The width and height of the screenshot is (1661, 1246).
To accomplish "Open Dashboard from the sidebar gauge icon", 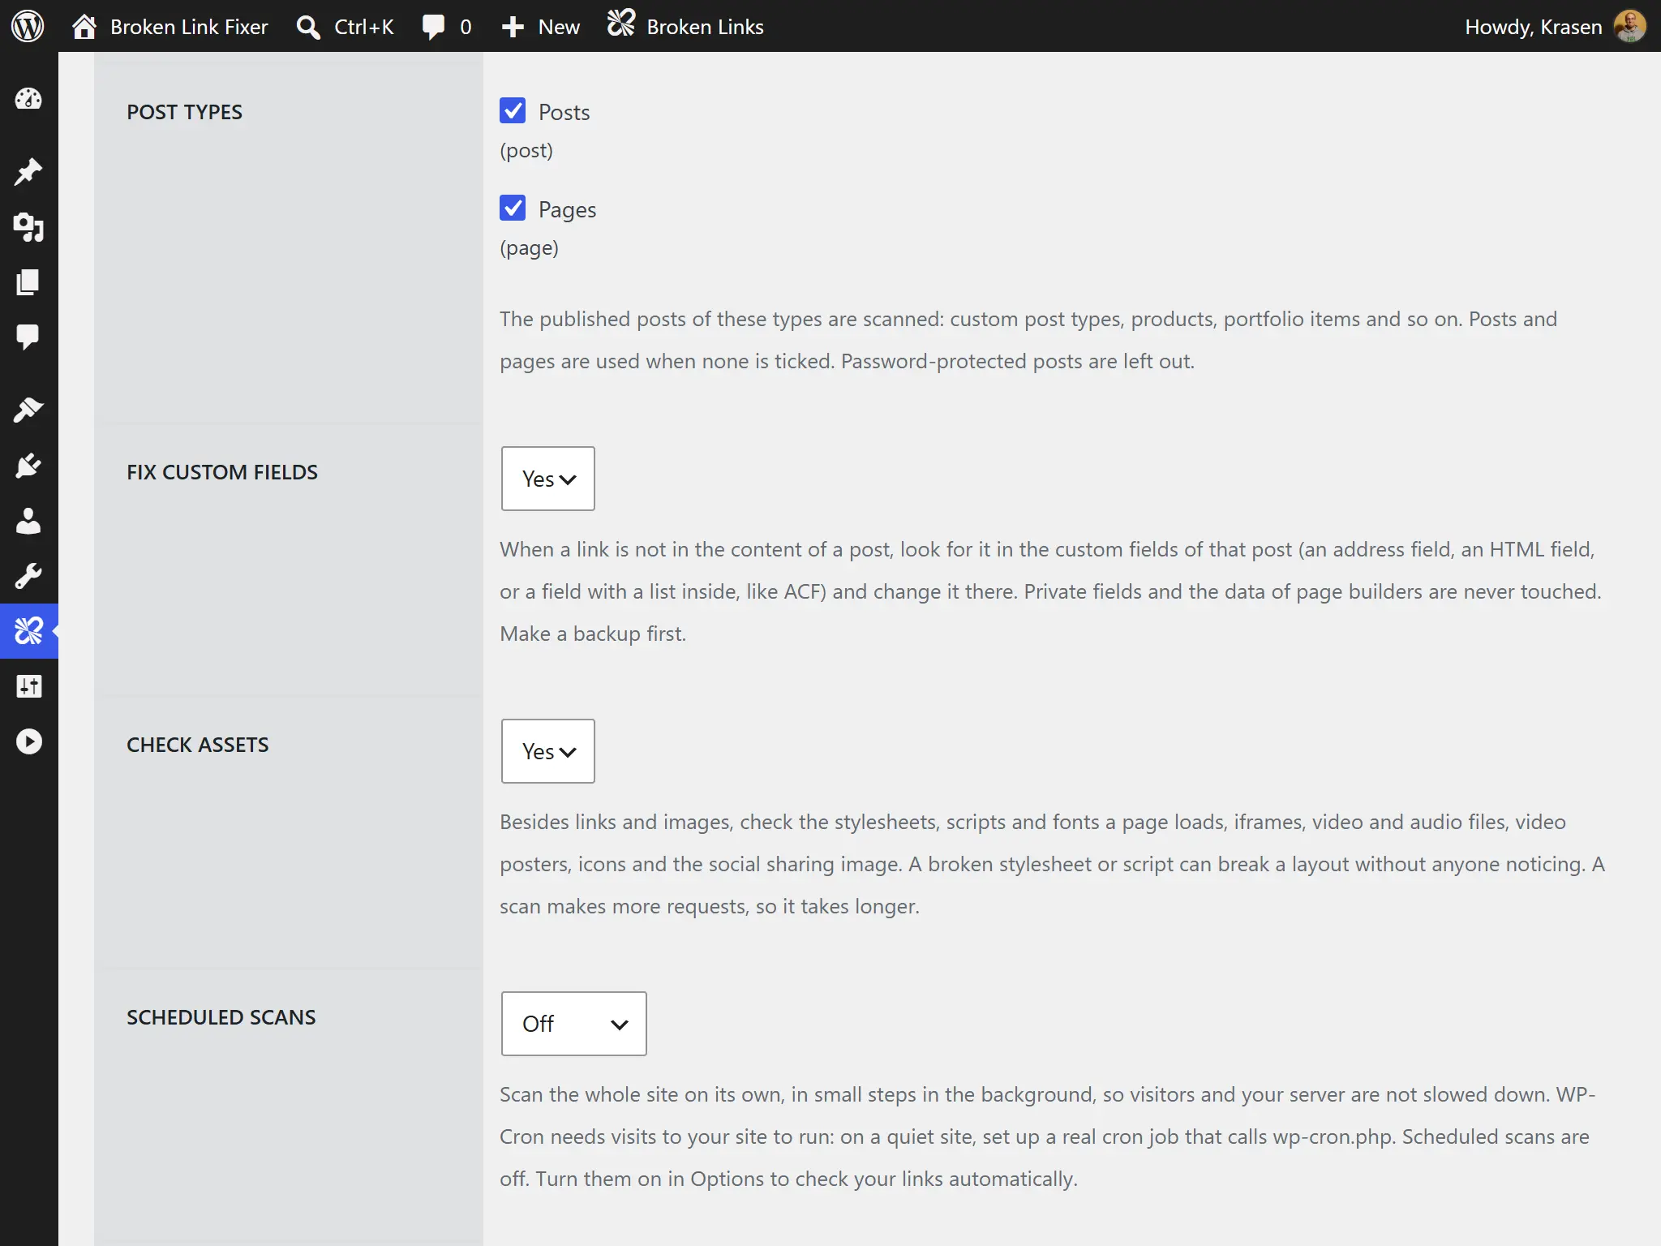I will [x=28, y=99].
